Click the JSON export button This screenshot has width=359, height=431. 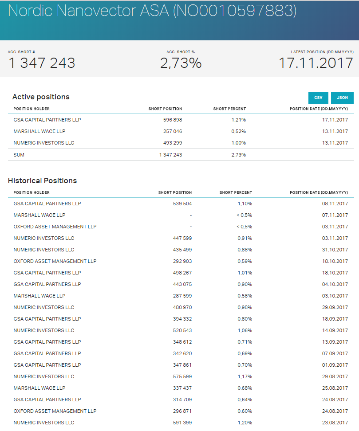click(342, 98)
